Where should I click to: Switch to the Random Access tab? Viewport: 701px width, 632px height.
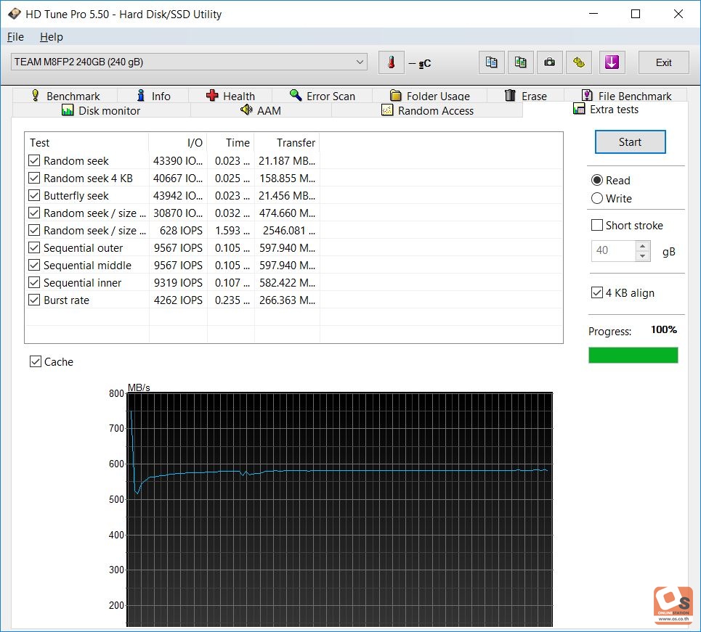point(427,110)
